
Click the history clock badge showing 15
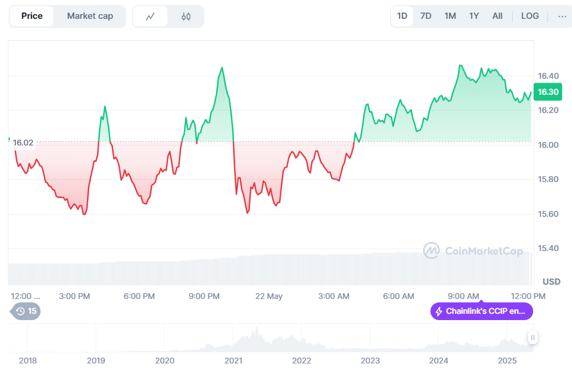[x=26, y=311]
